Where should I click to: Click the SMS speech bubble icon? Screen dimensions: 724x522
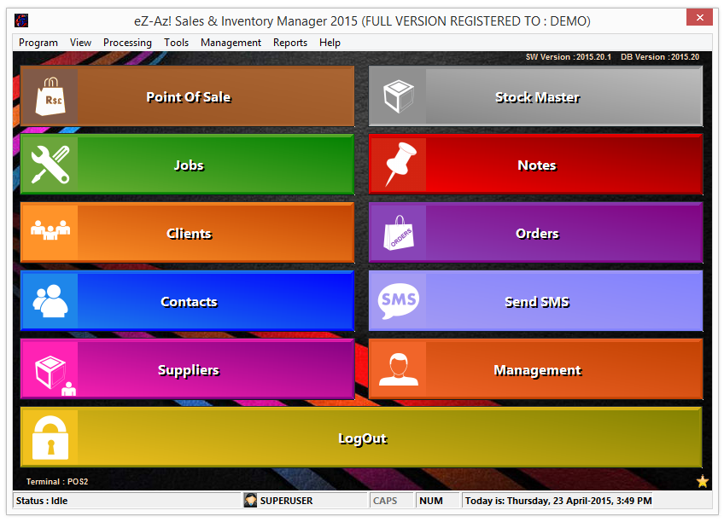(398, 300)
